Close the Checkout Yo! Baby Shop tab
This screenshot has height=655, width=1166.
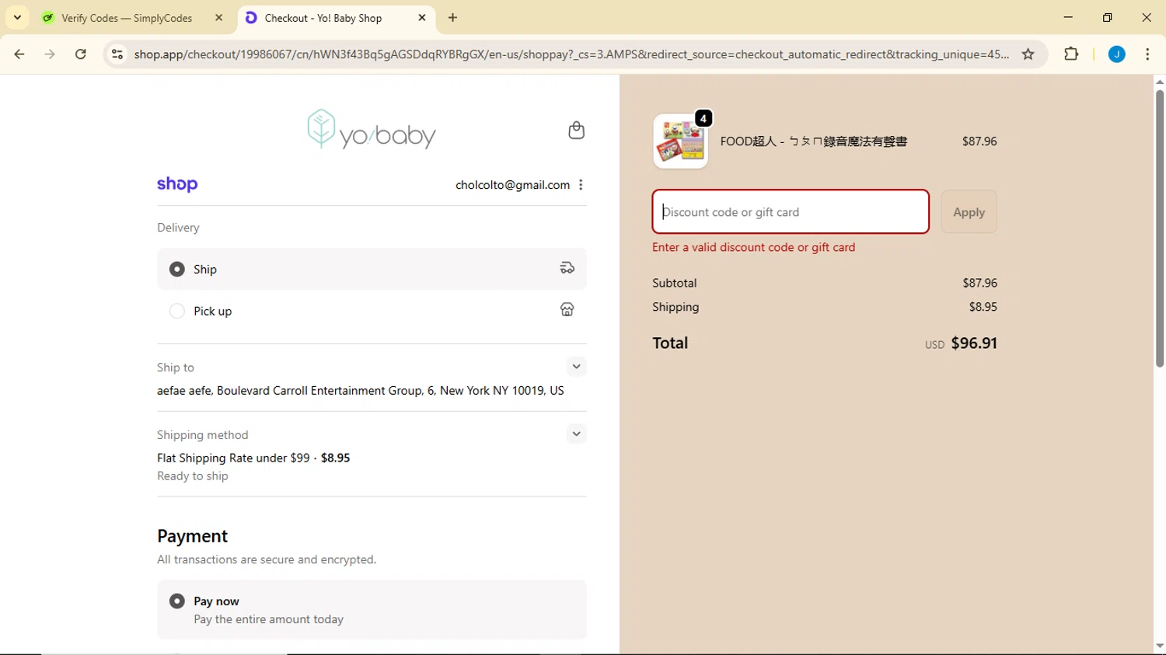pos(422,17)
